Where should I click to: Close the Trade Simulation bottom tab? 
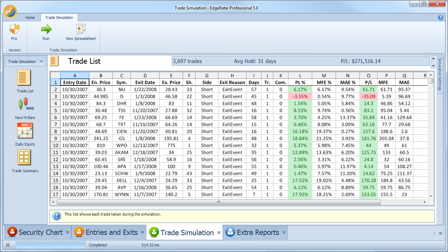(219, 232)
